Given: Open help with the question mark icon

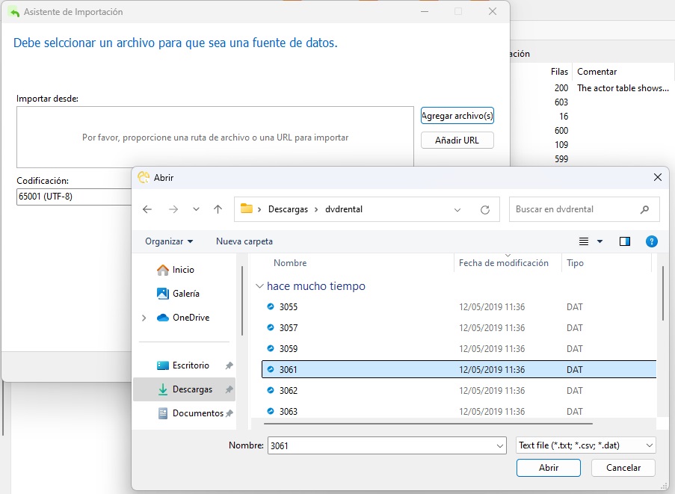Looking at the screenshot, I should pyautogui.click(x=652, y=241).
